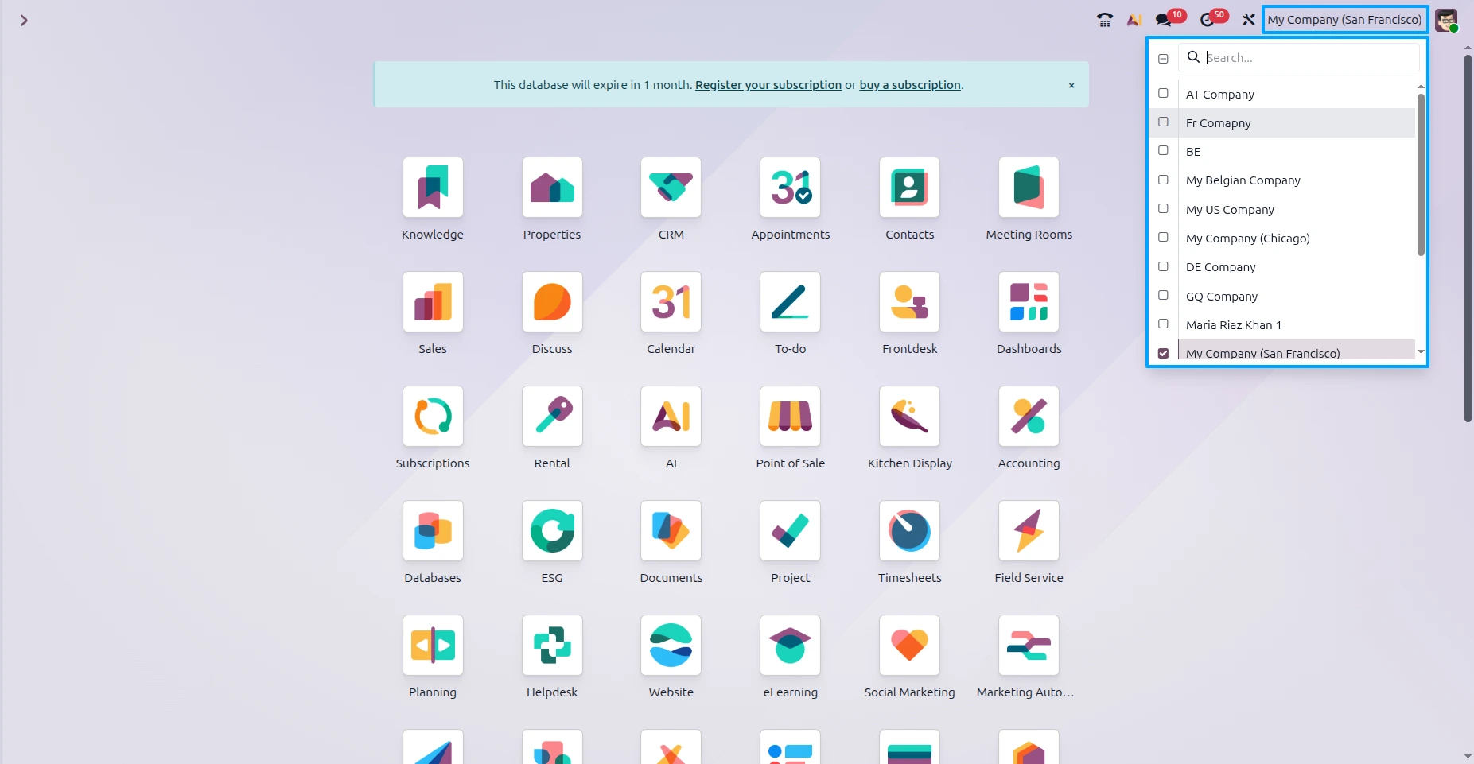1474x764 pixels.
Task: Open the Website app
Action: pos(671,646)
